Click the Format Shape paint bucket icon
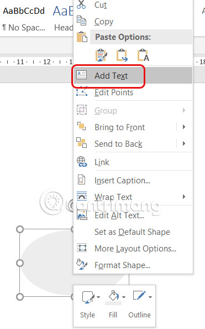Image resolution: width=205 pixels, height=329 pixels. [x=82, y=264]
